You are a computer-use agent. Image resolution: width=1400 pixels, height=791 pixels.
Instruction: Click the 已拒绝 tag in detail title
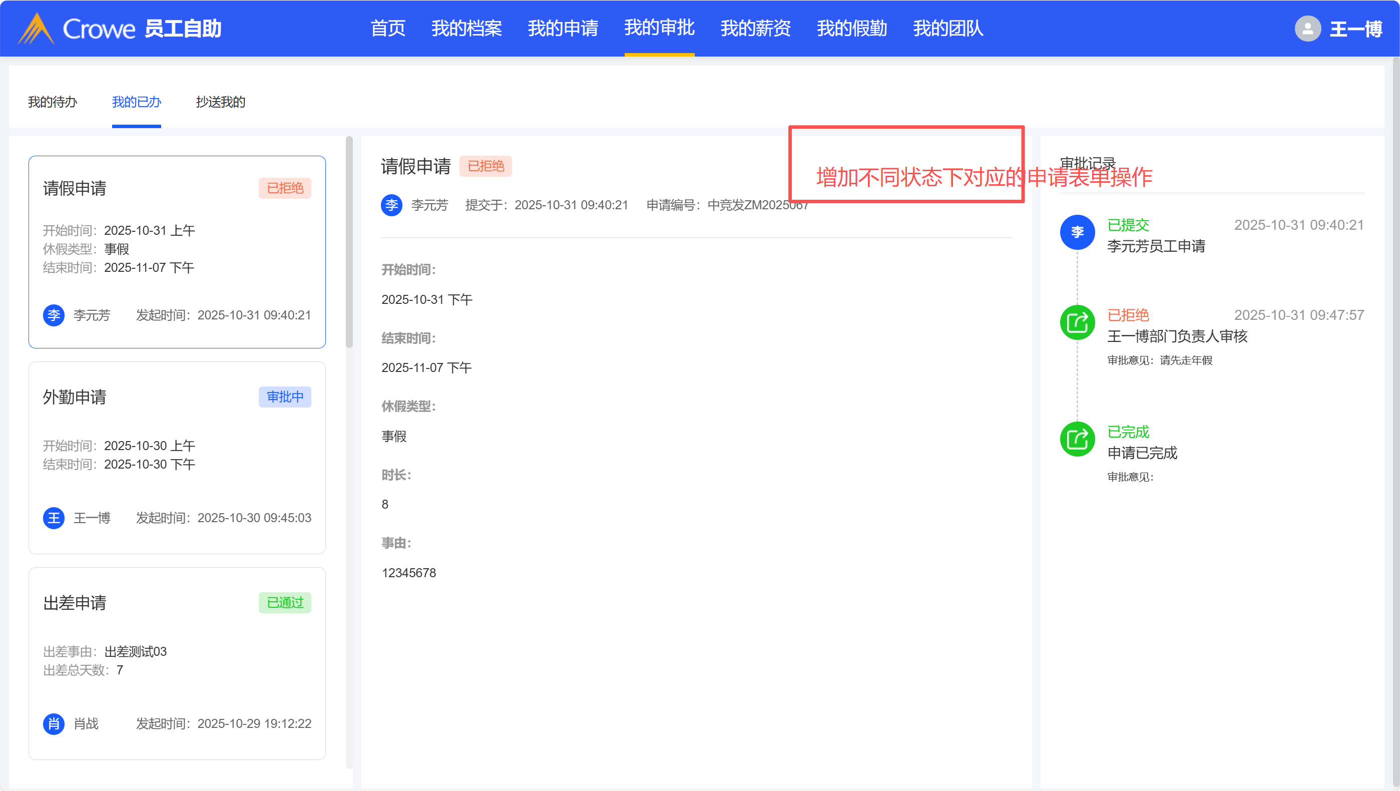[x=486, y=166]
